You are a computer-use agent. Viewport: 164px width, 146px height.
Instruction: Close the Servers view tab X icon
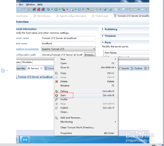[41, 68]
